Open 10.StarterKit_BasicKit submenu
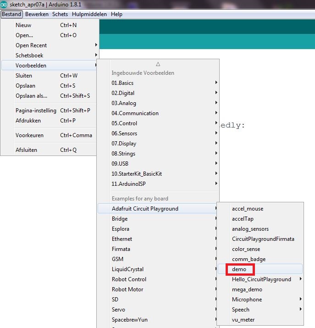This screenshot has height=328, width=315. (x=158, y=173)
